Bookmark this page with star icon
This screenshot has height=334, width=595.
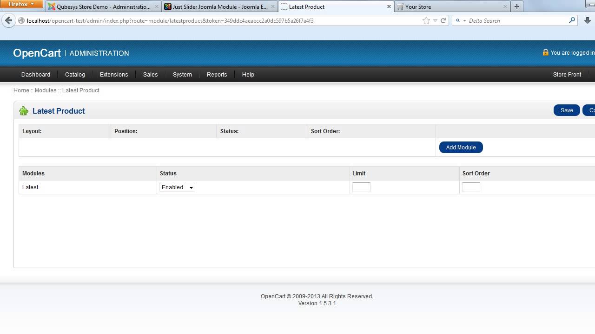(426, 20)
